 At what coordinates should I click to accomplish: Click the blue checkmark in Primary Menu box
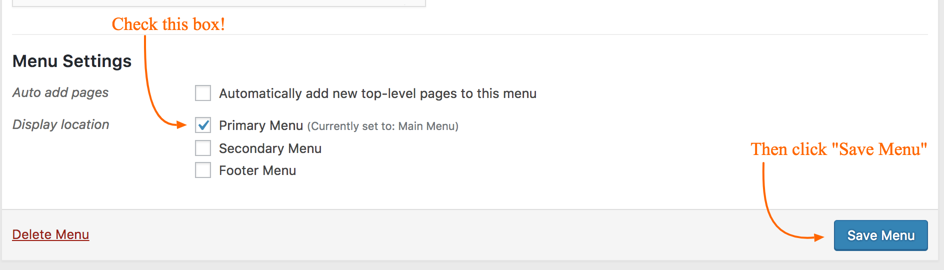[x=203, y=124]
